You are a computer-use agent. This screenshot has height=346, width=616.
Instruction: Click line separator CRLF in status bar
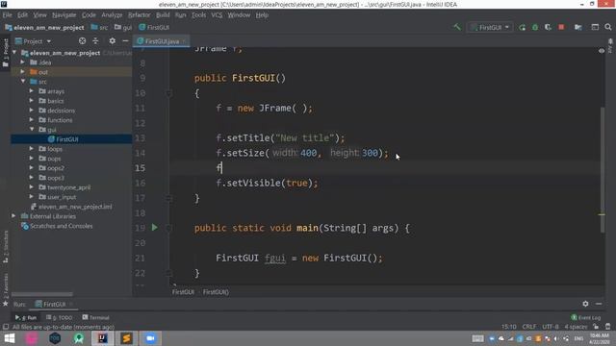529,327
